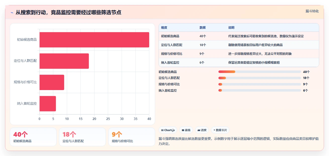This screenshot has width=329, height=156.
Task: Click the x-axis tick label 5
Action: coord(53,119)
